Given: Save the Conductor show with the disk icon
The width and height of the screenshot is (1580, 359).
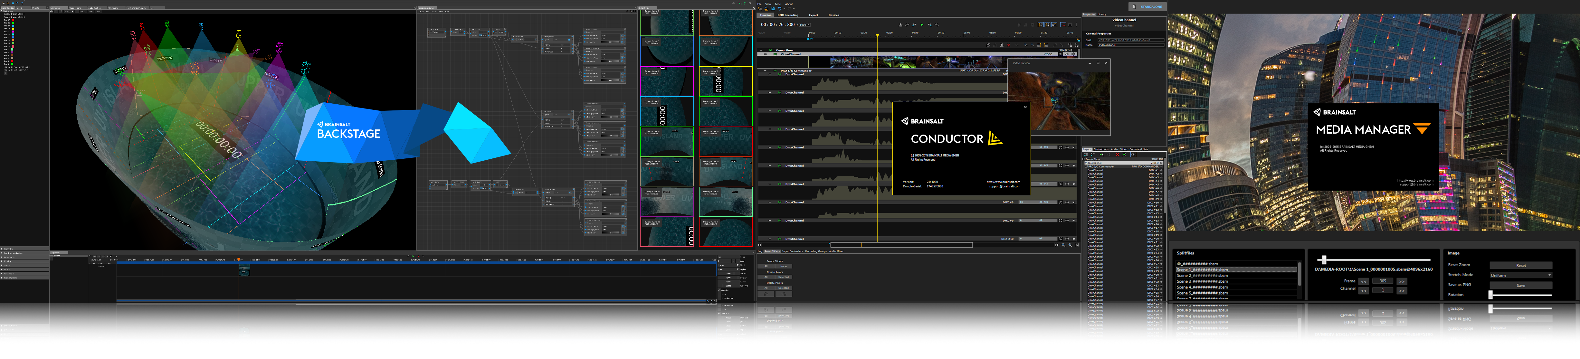Looking at the screenshot, I should coord(774,9).
